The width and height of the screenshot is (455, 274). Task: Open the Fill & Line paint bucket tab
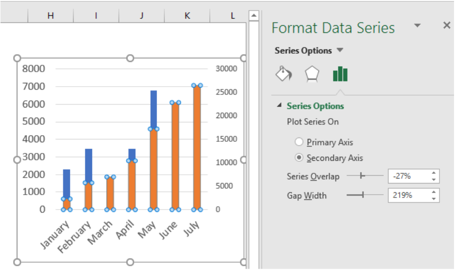(283, 74)
